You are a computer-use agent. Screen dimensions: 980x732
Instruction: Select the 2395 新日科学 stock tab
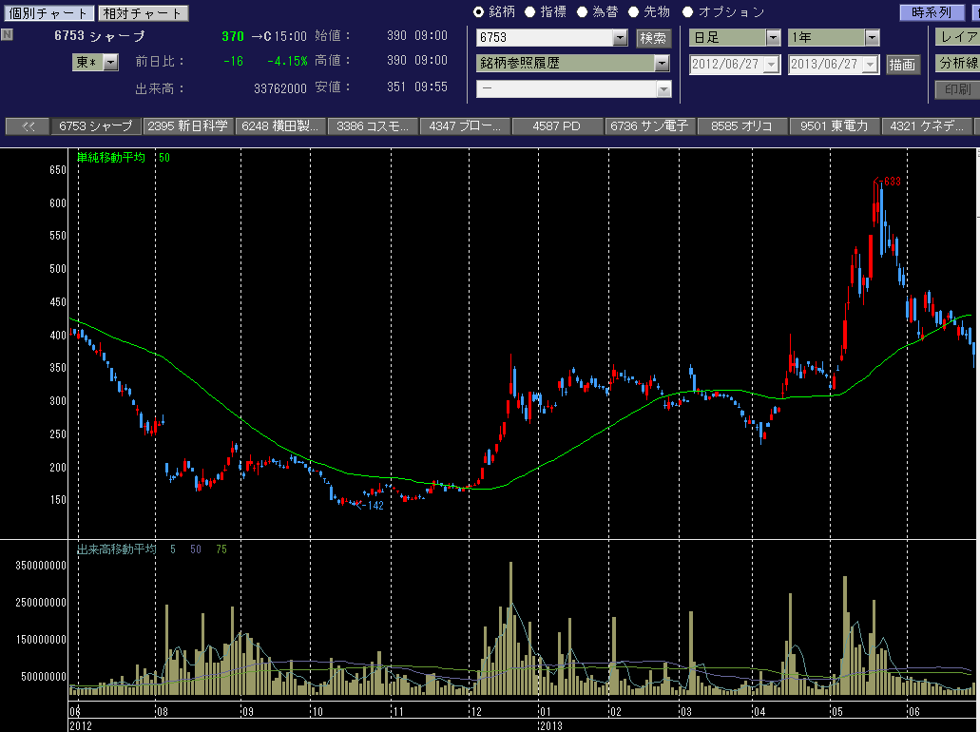pyautogui.click(x=187, y=126)
